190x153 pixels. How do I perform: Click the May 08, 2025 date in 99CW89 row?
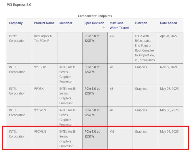click(x=169, y=110)
